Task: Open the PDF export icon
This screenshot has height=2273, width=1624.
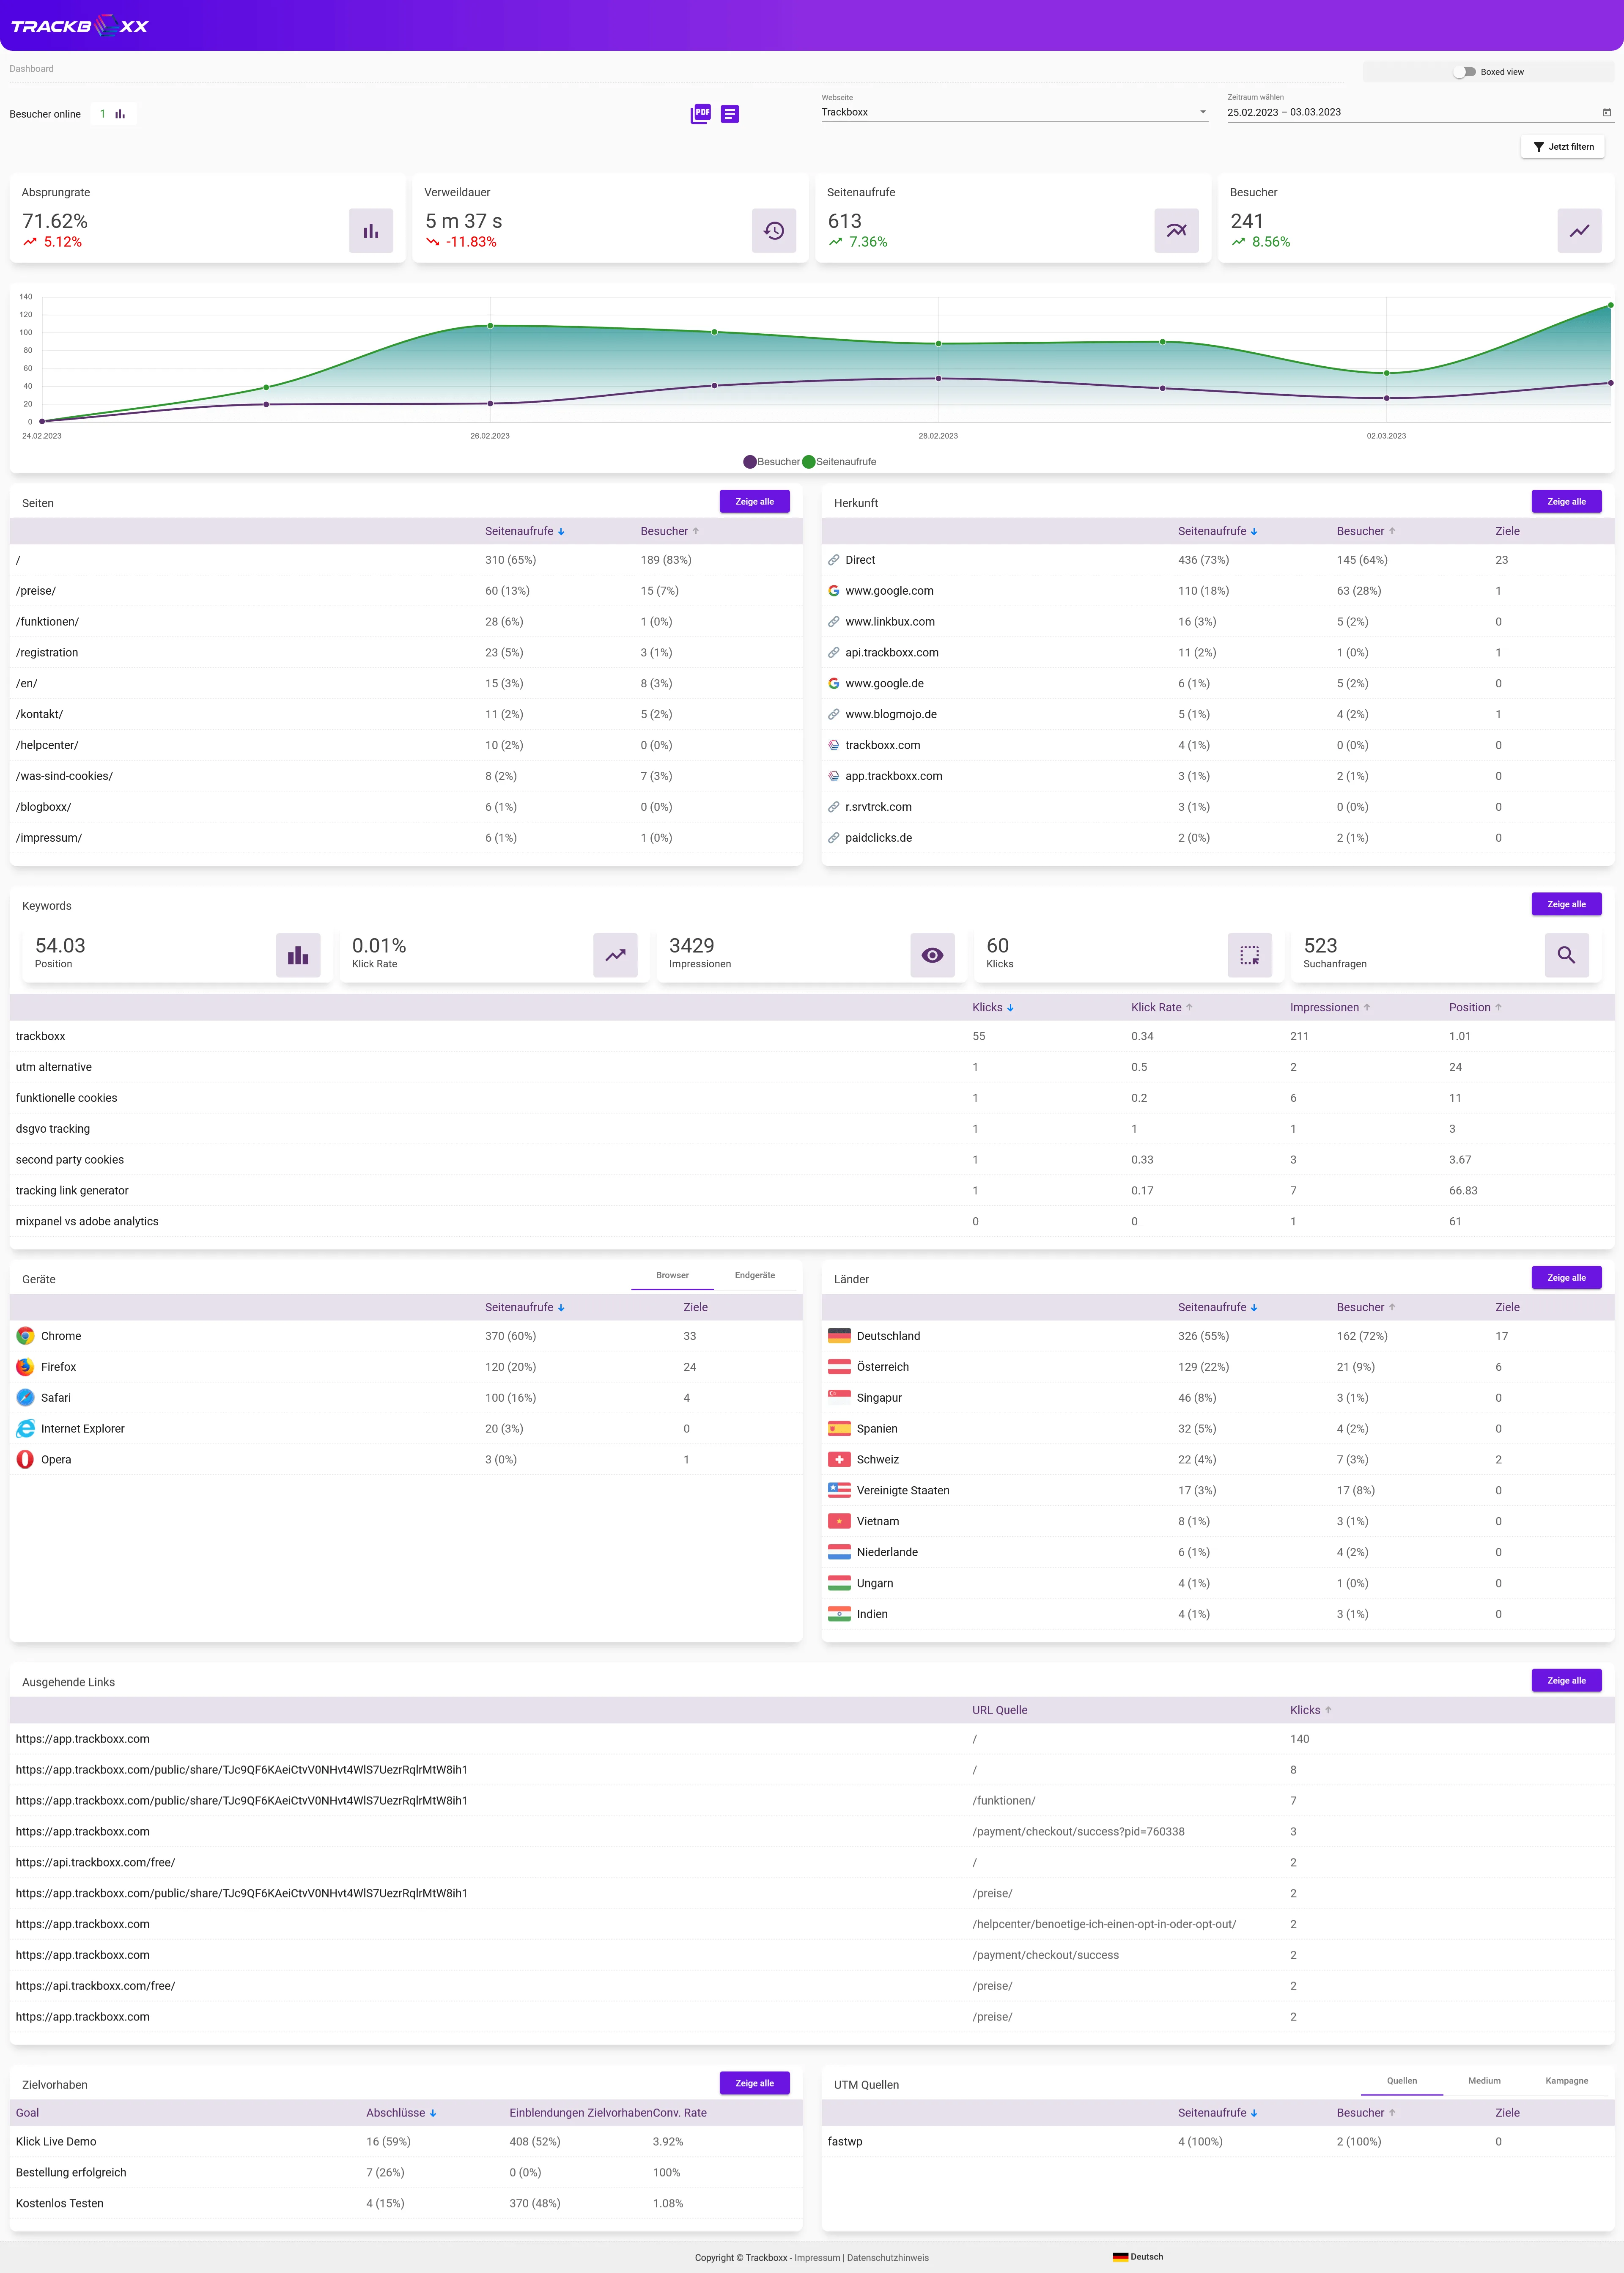Action: tap(701, 114)
